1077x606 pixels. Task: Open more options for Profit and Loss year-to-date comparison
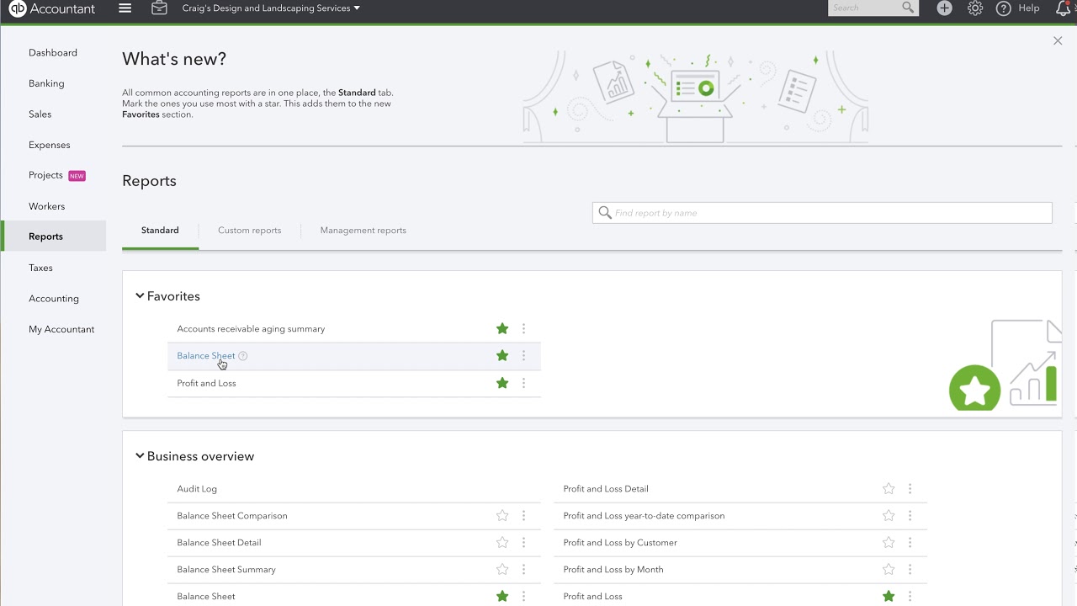click(x=910, y=516)
